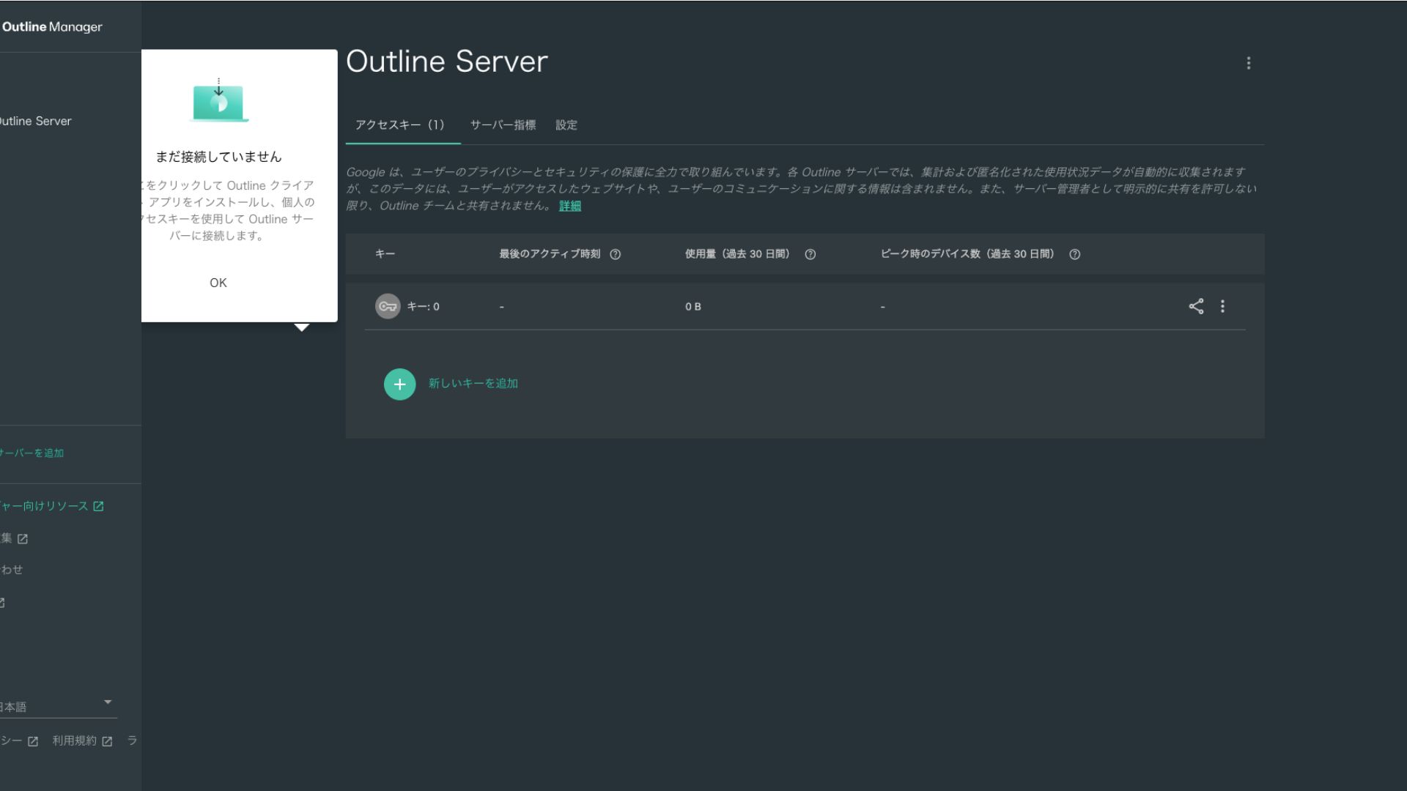The image size is (1407, 791).
Task: Switch to the サーバー指標 tab
Action: (x=503, y=125)
